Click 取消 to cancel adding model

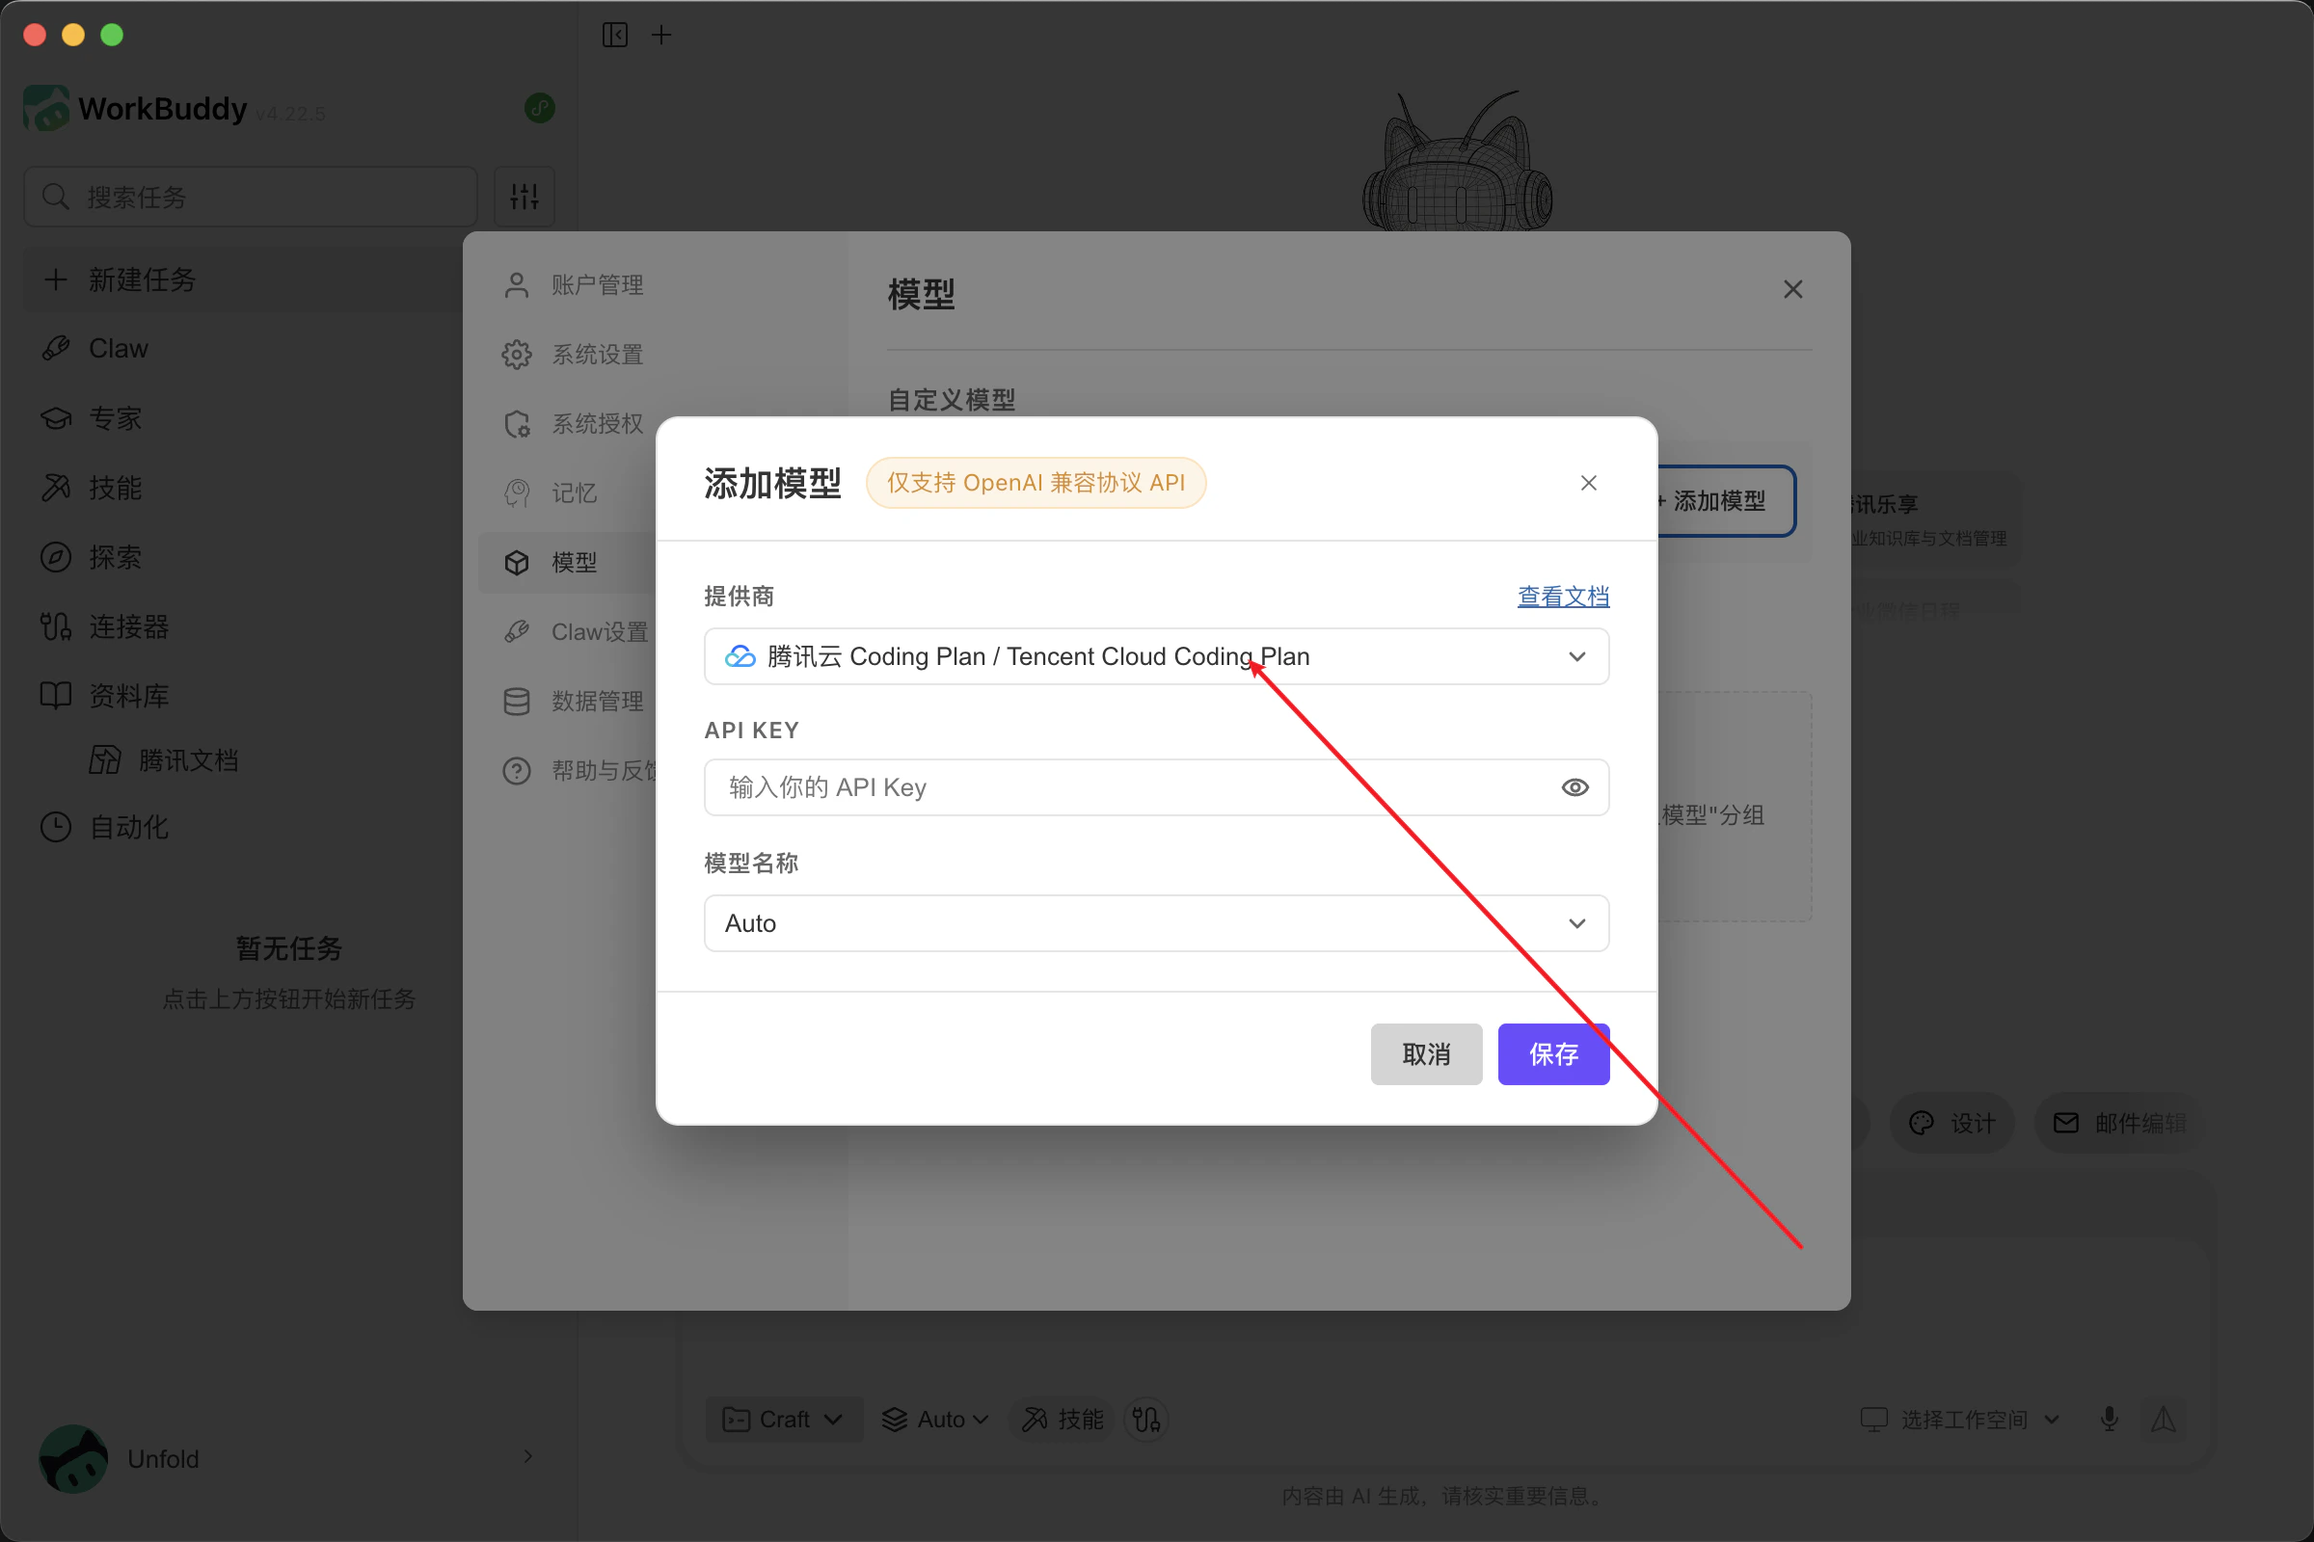[x=1426, y=1054]
